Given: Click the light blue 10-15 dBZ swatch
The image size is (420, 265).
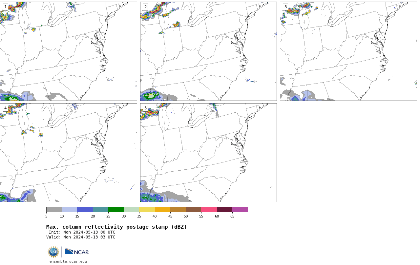Looking at the screenshot, I should click(x=69, y=210).
